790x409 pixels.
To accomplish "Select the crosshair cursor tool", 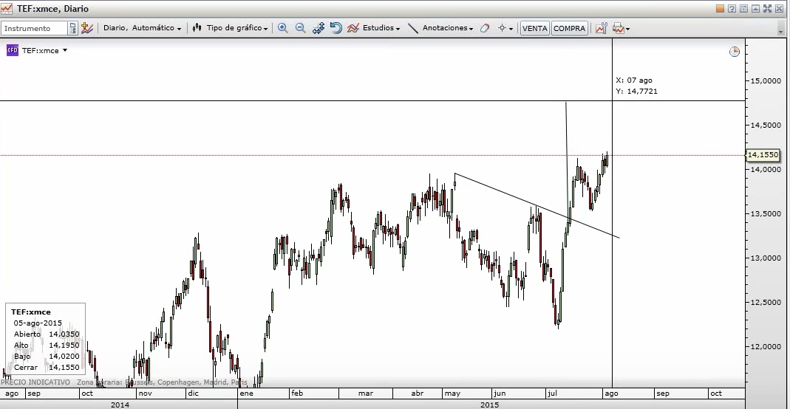I will click(x=502, y=28).
